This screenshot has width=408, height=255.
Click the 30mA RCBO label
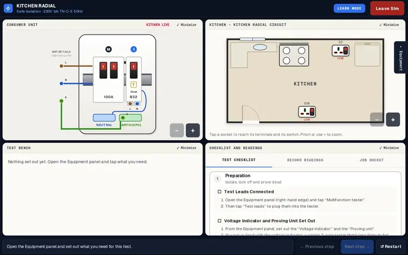click(134, 92)
